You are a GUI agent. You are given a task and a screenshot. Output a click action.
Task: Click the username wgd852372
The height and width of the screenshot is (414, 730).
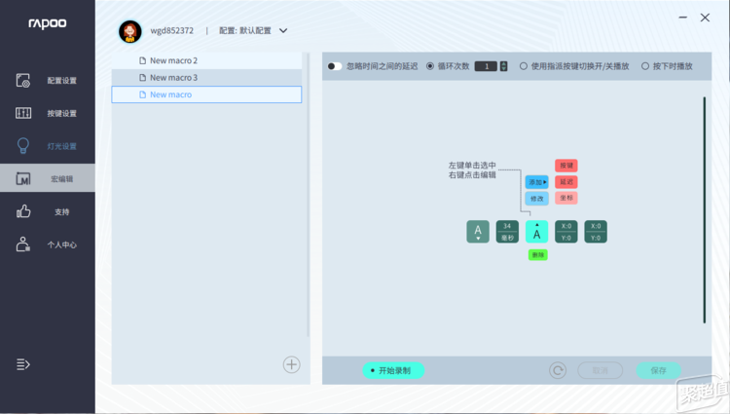coord(171,31)
